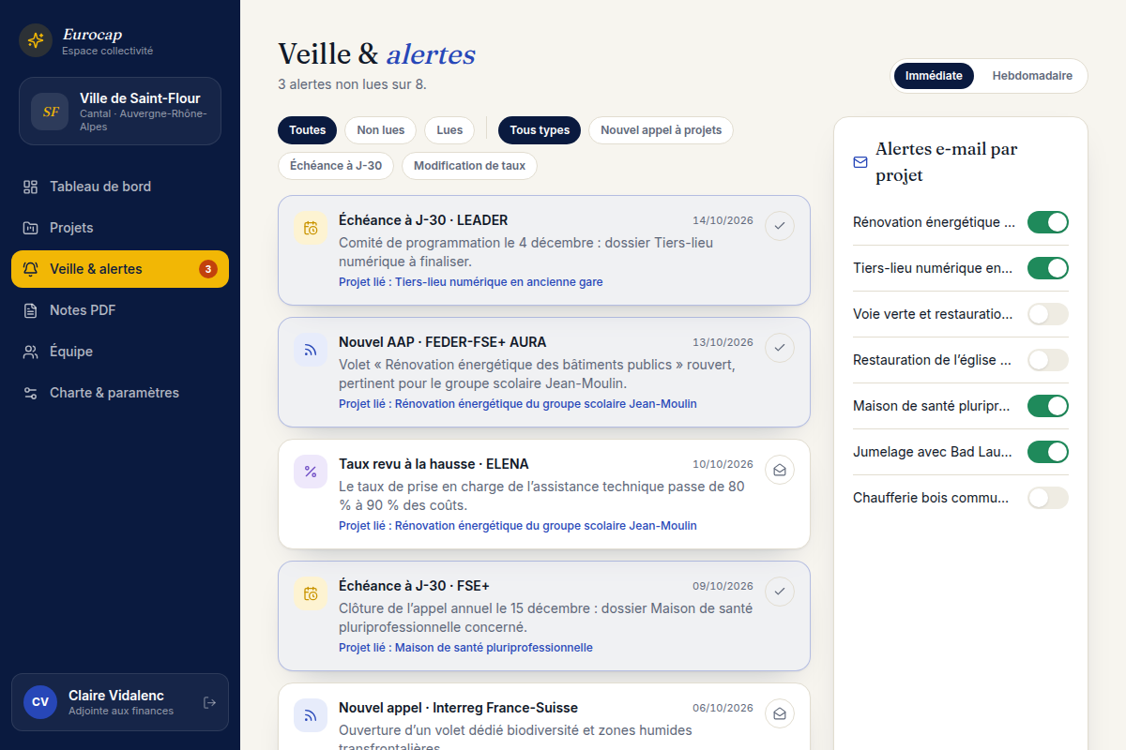Disable email alerts for Jumelage avec Bad Lau...
1126x750 pixels.
tap(1048, 452)
